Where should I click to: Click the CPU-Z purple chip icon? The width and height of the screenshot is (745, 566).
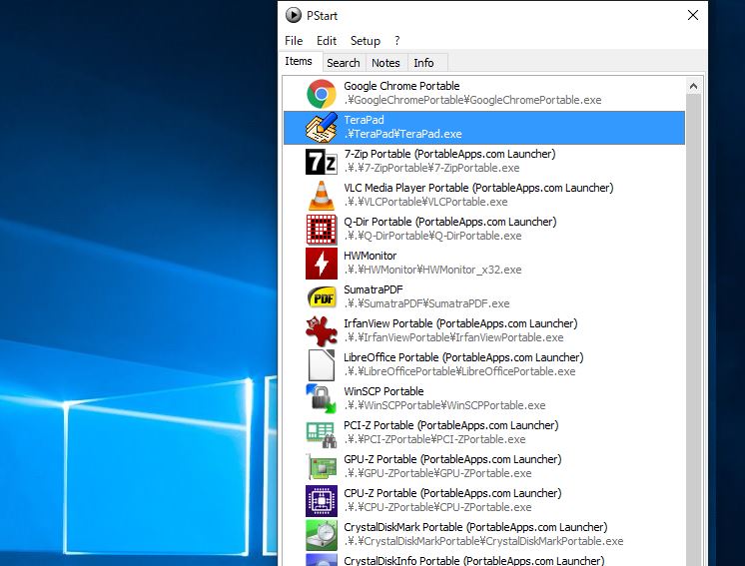coord(322,500)
